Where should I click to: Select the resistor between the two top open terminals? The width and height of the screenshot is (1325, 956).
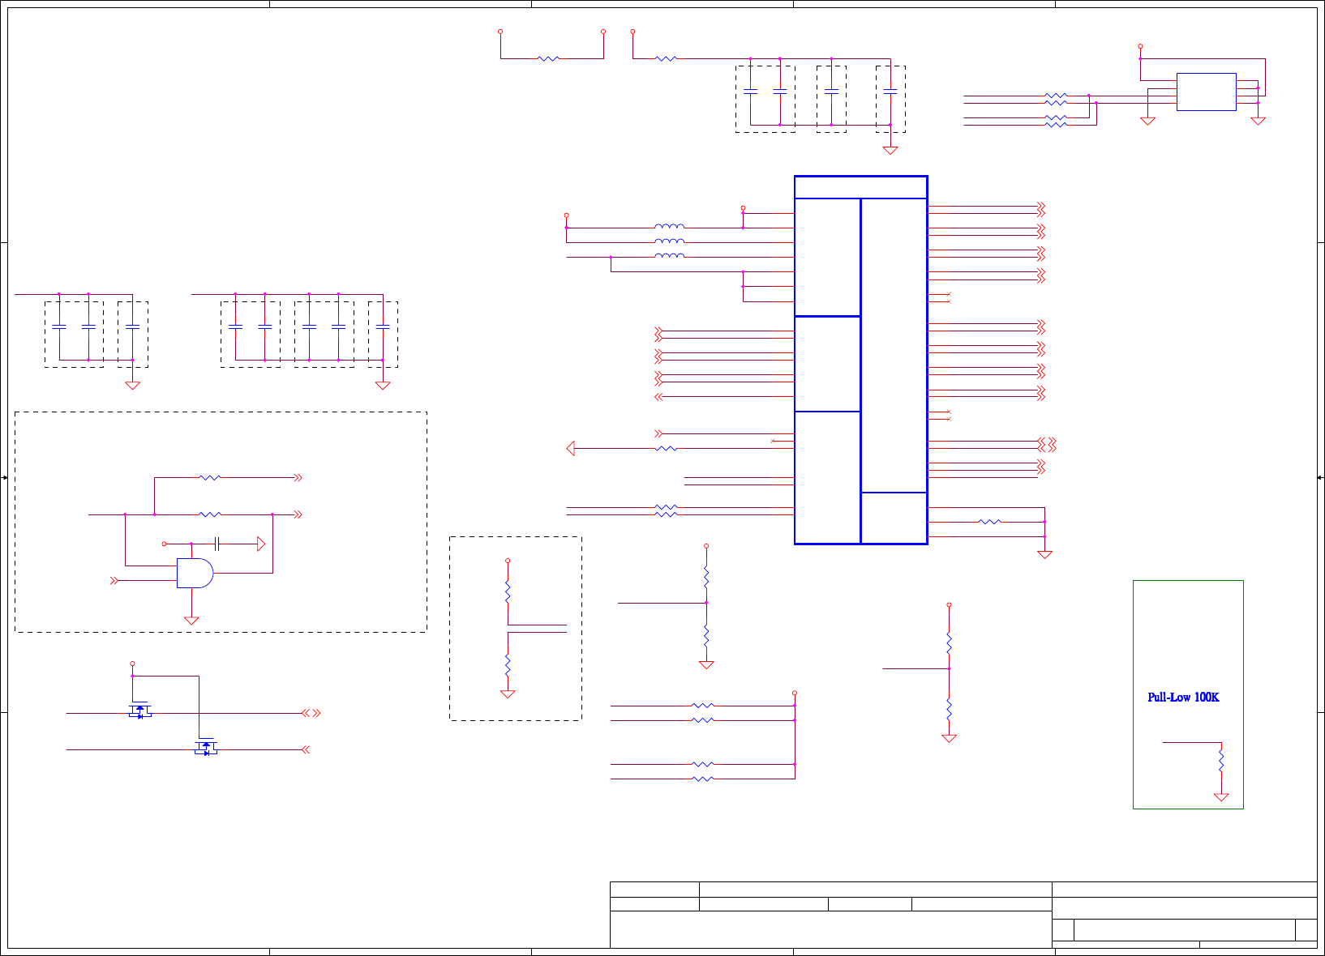click(548, 58)
